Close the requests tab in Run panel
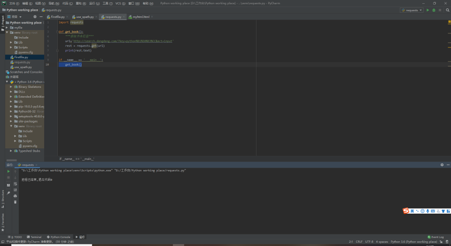451x246 pixels. coord(36,165)
